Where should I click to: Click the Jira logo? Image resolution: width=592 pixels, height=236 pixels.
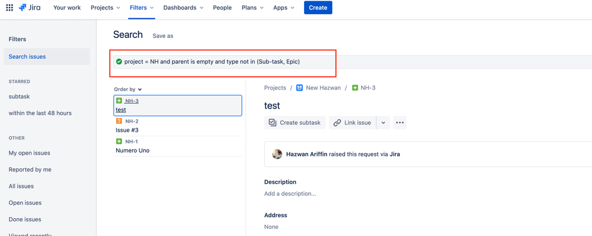click(30, 8)
